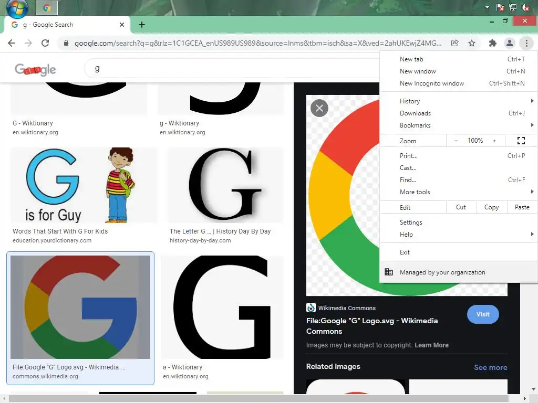Expand the Bookmarks submenu
Screen dimensions: 538x403
point(458,125)
